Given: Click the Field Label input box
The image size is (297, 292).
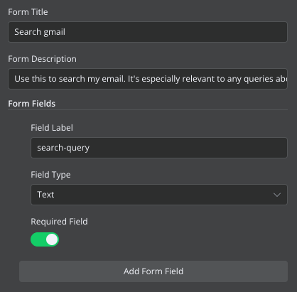Looking at the screenshot, I should click(159, 148).
